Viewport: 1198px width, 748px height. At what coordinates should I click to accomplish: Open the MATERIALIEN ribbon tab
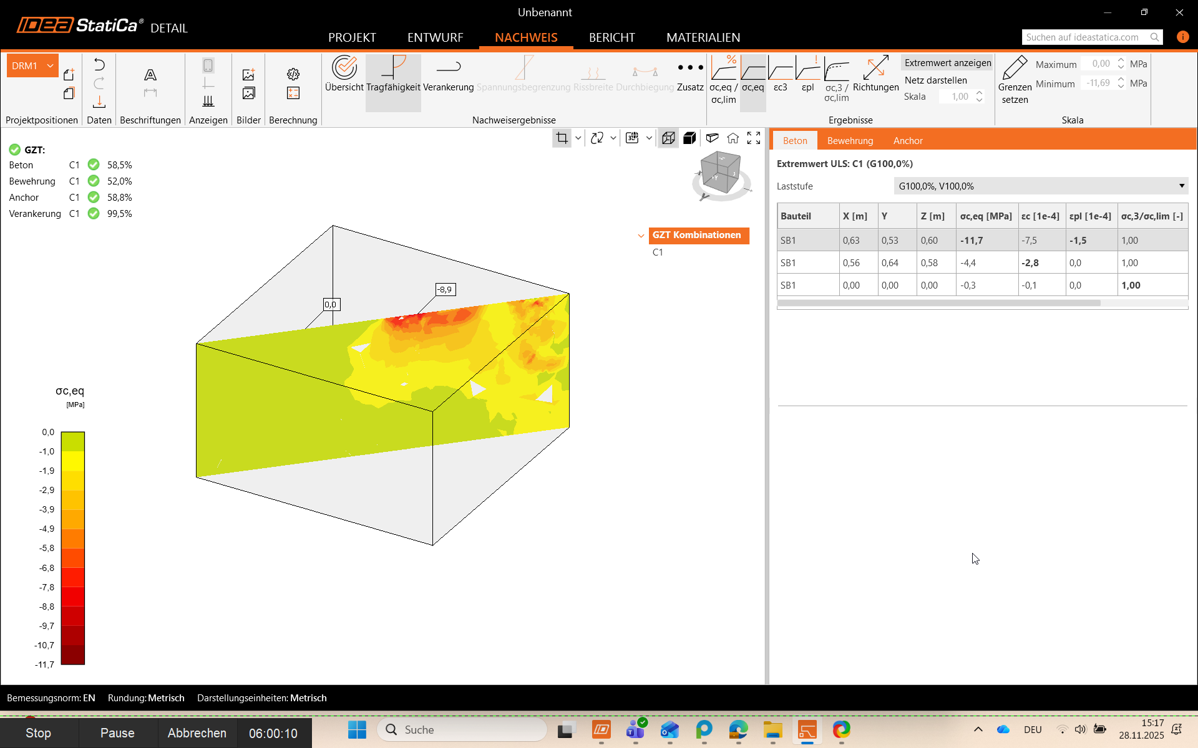[703, 37]
